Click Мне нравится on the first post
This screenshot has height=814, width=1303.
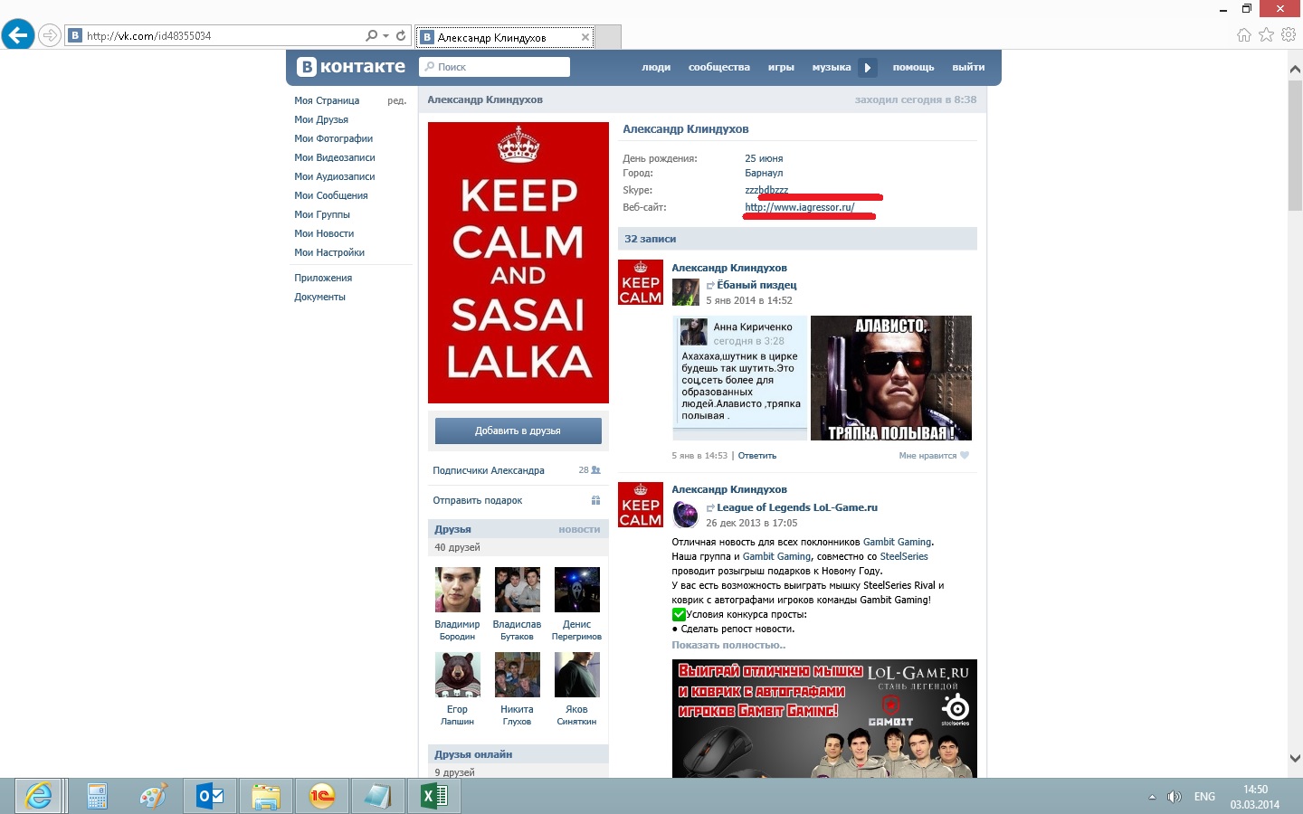(933, 456)
